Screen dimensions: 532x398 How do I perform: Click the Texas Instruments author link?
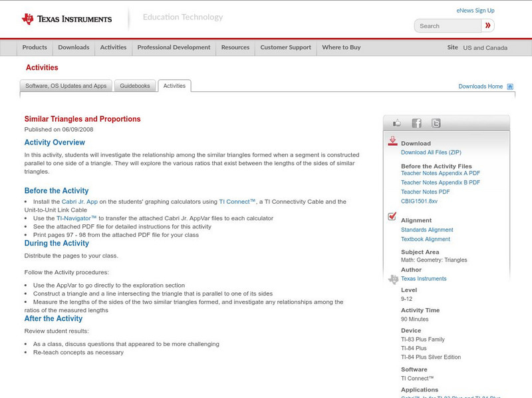click(424, 279)
